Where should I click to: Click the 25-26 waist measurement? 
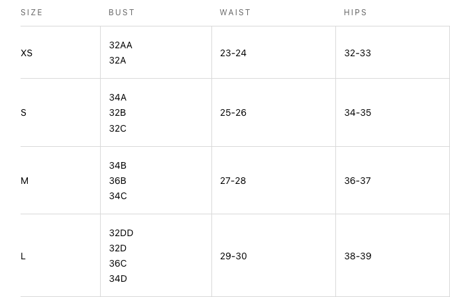[233, 112]
